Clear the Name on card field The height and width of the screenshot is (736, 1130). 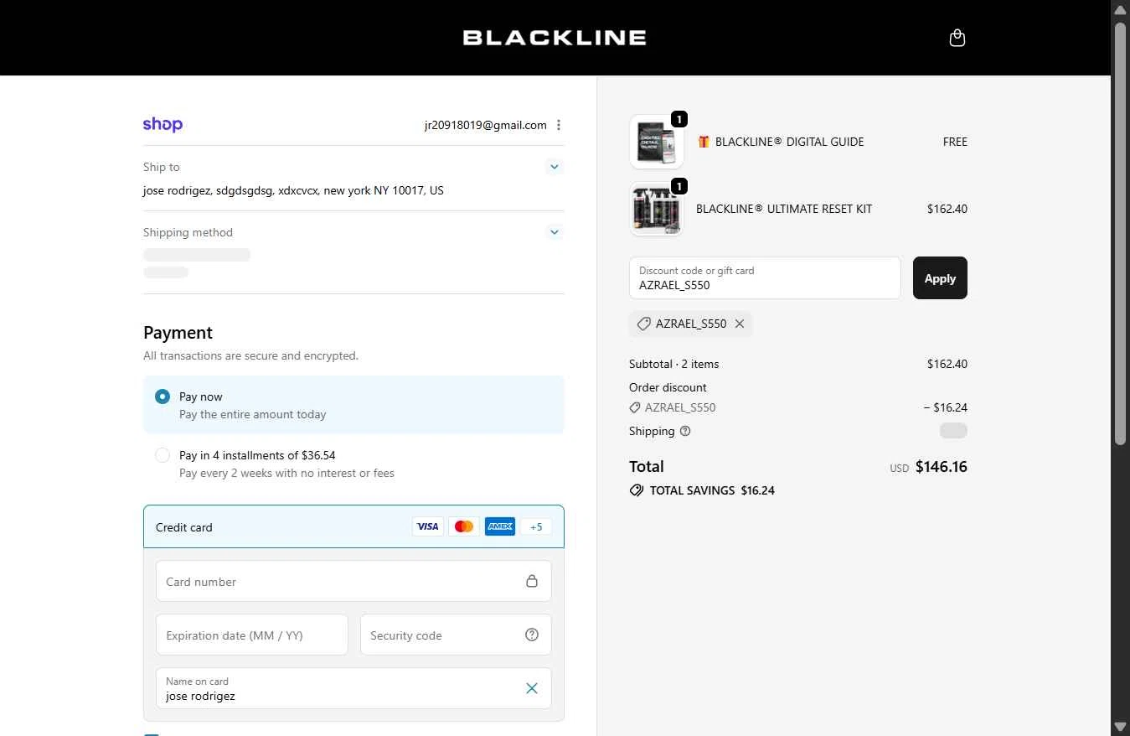click(532, 688)
